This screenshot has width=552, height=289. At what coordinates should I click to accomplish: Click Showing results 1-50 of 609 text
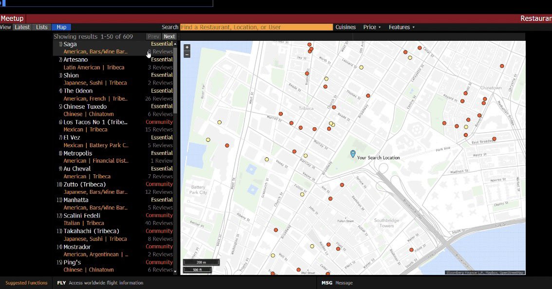93,36
